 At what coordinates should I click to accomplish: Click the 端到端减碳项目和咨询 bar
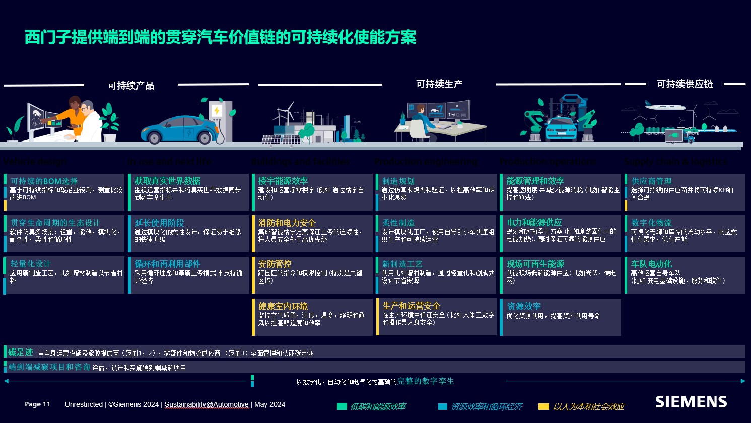(374, 367)
